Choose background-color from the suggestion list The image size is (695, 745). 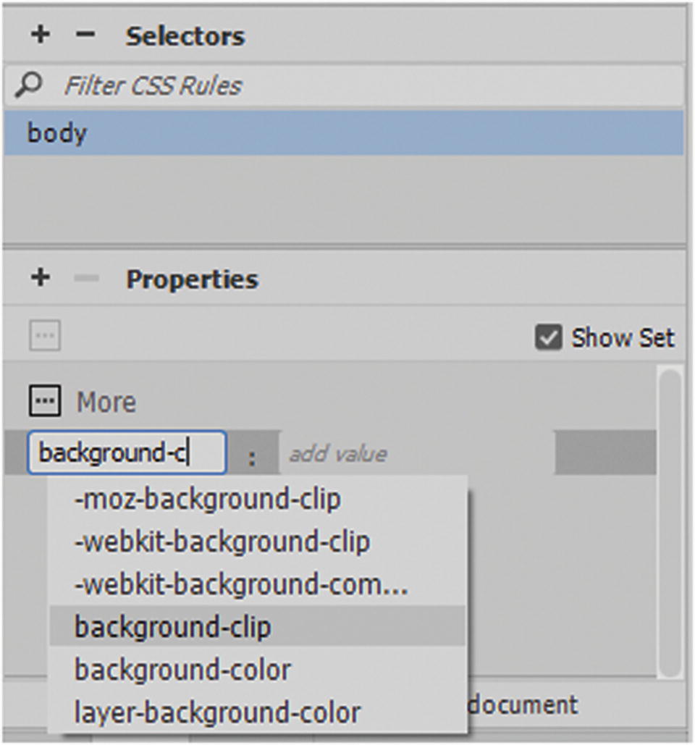click(182, 670)
